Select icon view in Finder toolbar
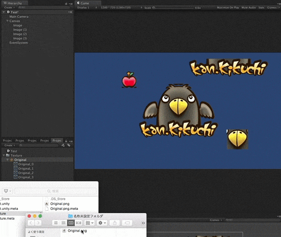Viewport: 281px width, 237px height. click(x=56, y=223)
